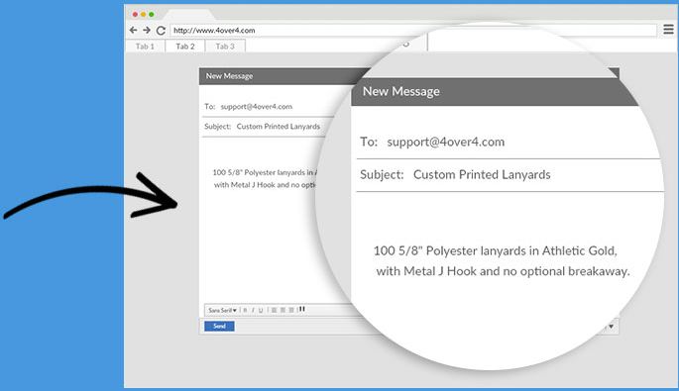Center-align text in the compose toolbar

click(283, 310)
